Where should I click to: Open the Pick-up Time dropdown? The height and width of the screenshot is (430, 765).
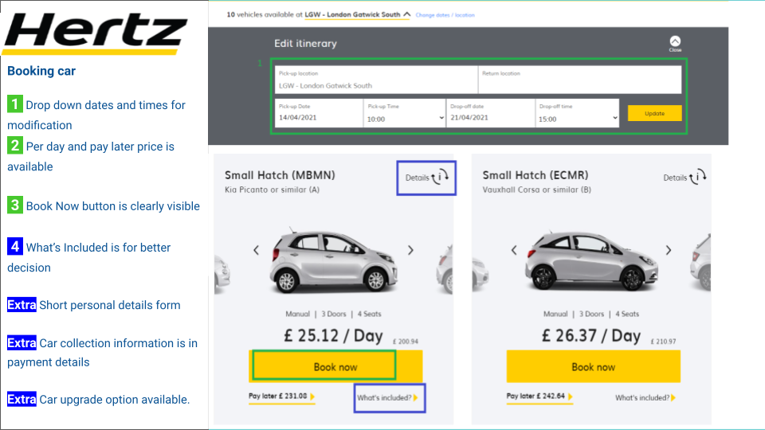tap(405, 114)
